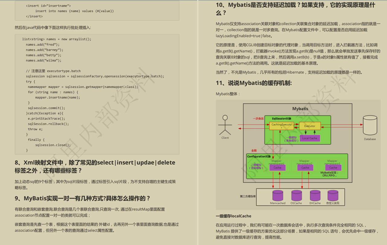This screenshot has height=245, width=387.
Task: Select the Memcached cylinder icon
Action: (278, 196)
